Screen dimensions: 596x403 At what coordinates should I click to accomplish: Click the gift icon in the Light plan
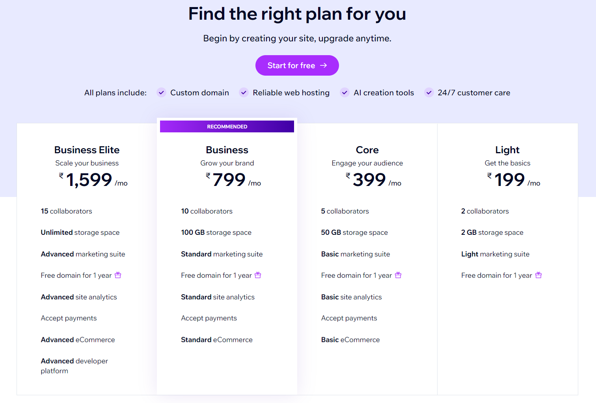click(x=538, y=275)
